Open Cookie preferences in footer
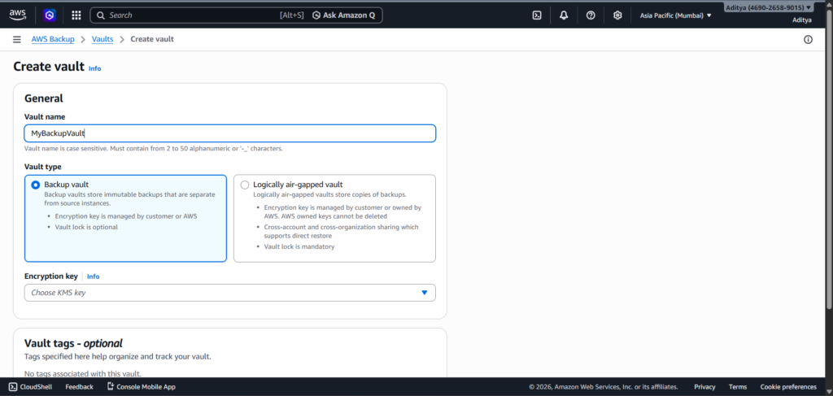The height and width of the screenshot is (396, 833). coord(788,387)
